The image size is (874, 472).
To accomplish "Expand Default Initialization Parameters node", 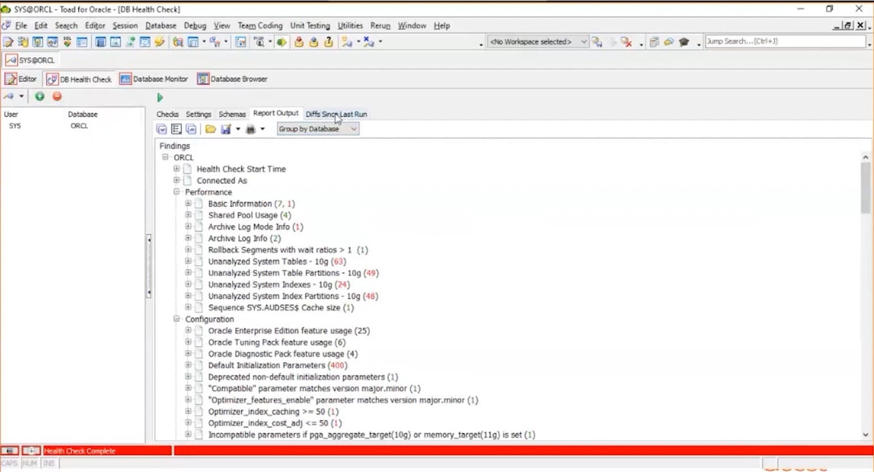I will [x=188, y=365].
